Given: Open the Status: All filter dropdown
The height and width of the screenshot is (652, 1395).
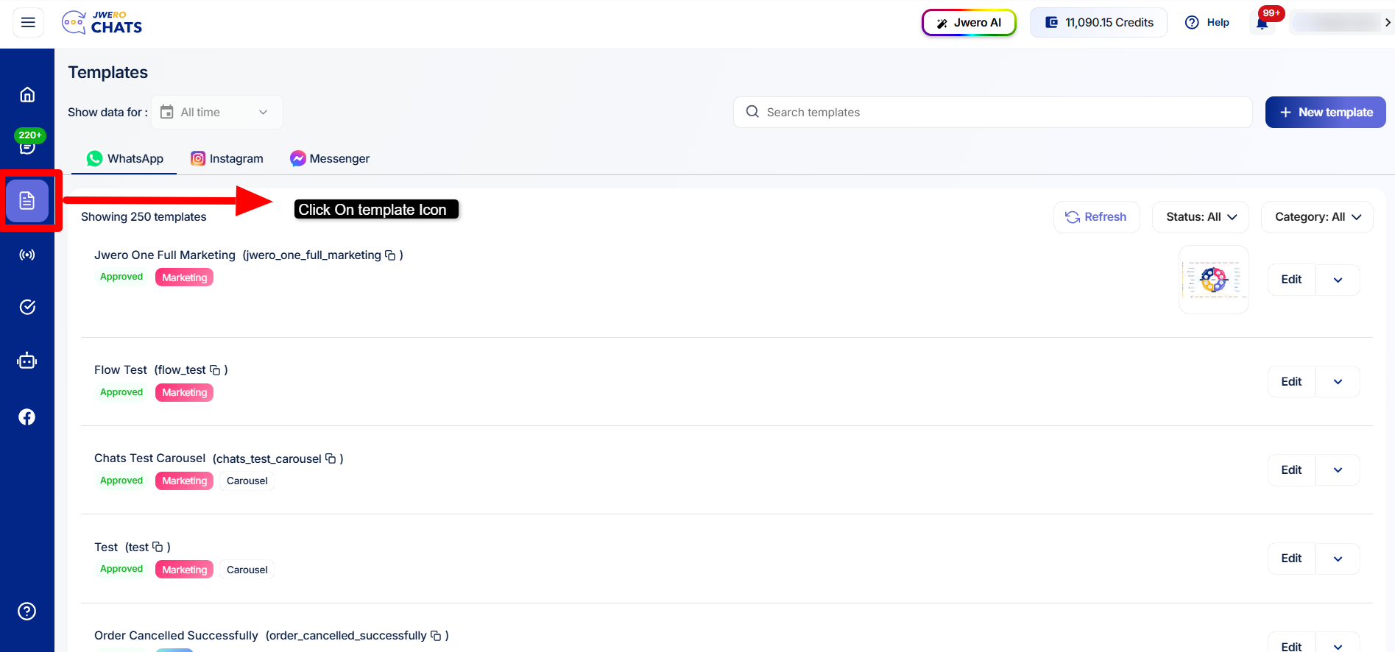Looking at the screenshot, I should 1201,217.
